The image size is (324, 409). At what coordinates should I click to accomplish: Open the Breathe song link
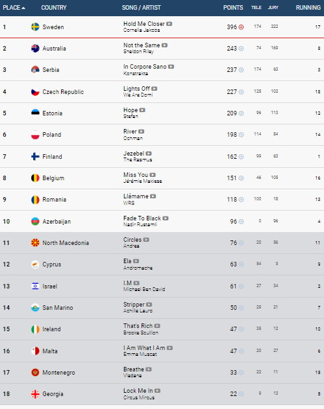134,369
